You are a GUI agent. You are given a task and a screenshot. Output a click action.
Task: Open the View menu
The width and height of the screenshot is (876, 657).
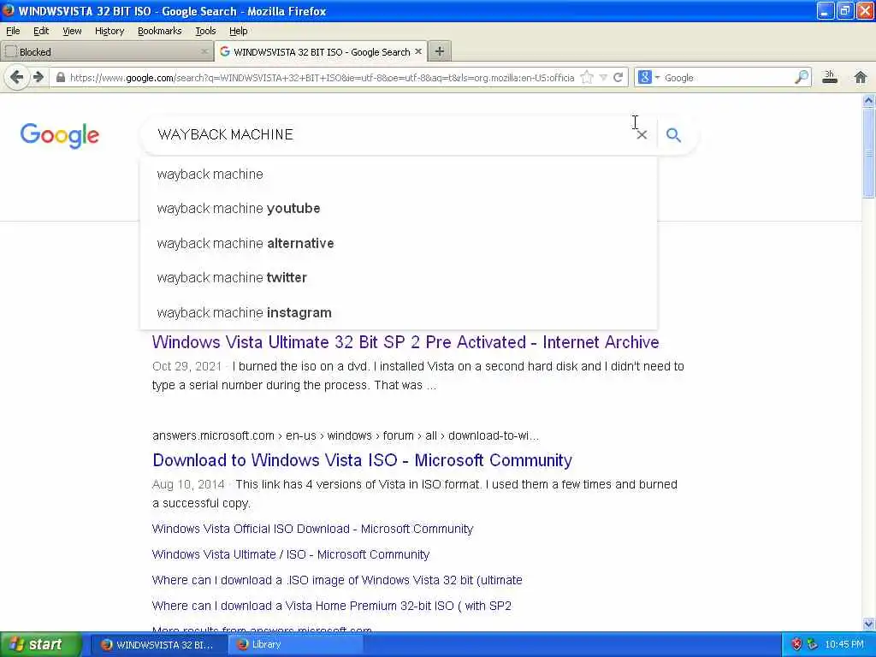coord(72,31)
